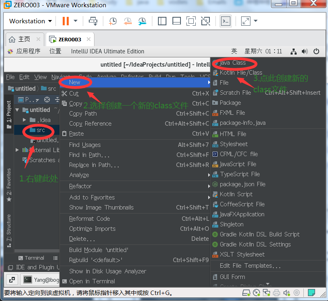Take a VM snapshot
Screen dimensions: 328x301
113,21
